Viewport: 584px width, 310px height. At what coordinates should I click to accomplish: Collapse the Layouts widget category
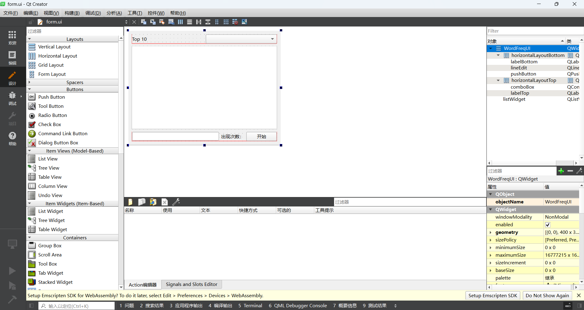[30, 39]
